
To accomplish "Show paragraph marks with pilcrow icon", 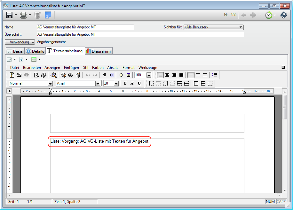I will tap(105, 75).
